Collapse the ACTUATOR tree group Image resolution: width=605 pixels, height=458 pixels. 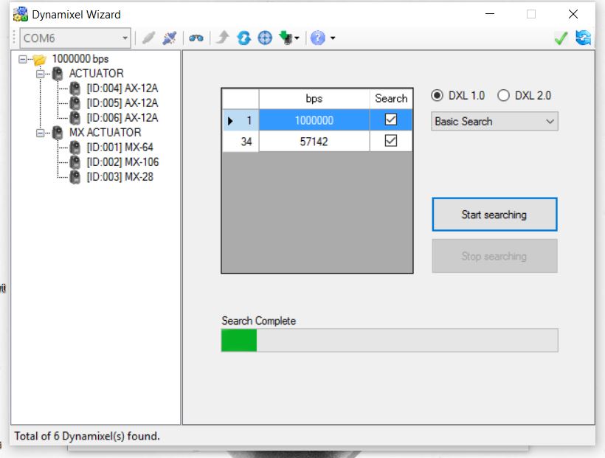pos(40,74)
